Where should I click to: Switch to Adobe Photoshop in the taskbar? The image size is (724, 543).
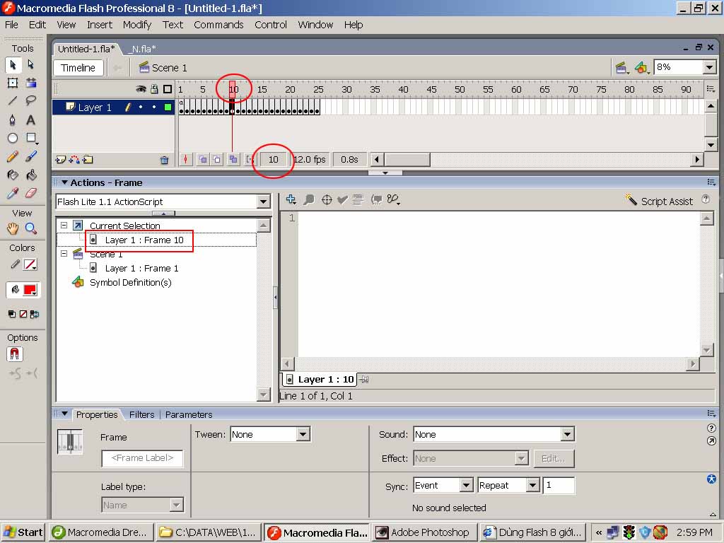point(424,532)
